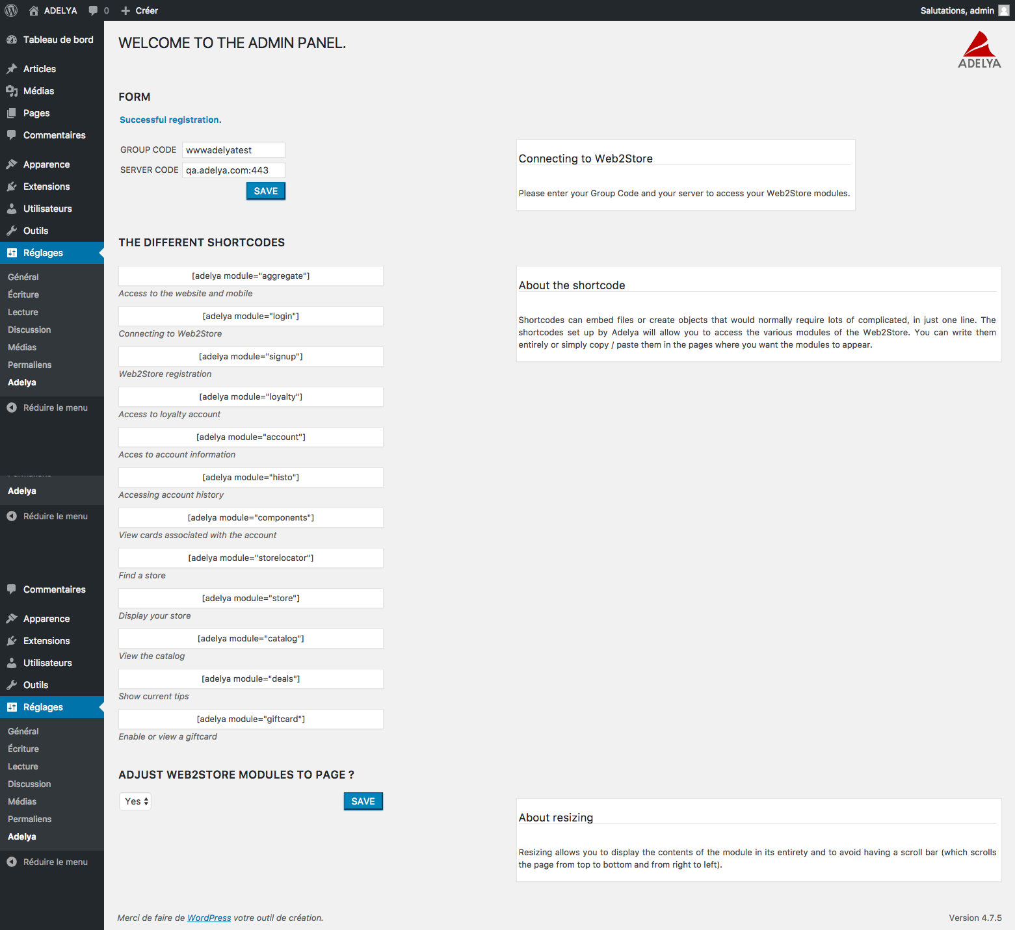Click SAVE next to the Yes dropdown
The height and width of the screenshot is (930, 1015).
click(x=363, y=801)
